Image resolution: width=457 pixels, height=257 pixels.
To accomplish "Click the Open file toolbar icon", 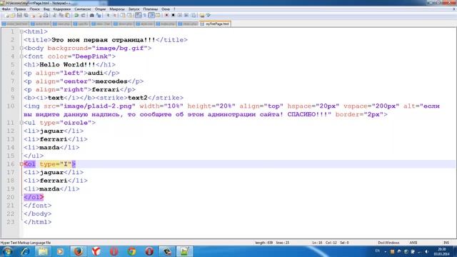I will coord(13,15).
